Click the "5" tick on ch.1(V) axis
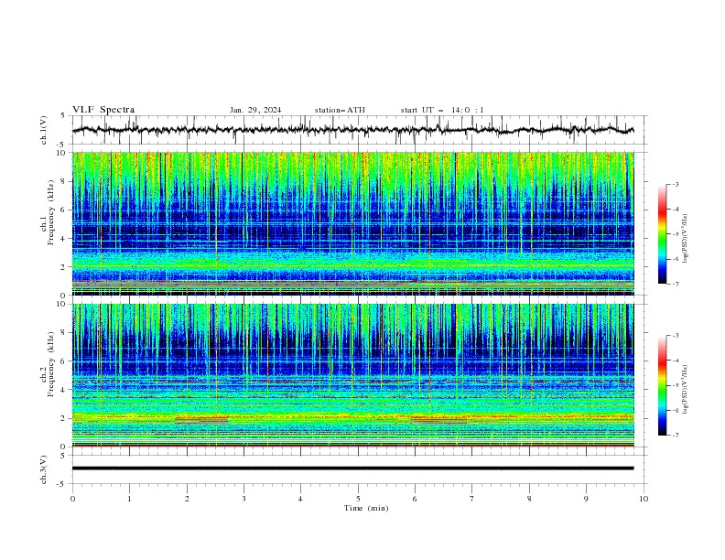Image resolution: width=725 pixels, height=560 pixels. pyautogui.click(x=63, y=115)
